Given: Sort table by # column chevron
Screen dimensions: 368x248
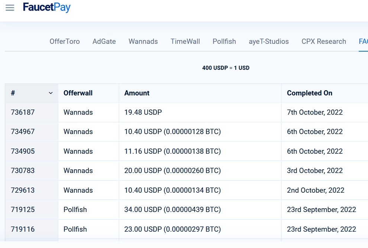Looking at the screenshot, I should click(51, 93).
